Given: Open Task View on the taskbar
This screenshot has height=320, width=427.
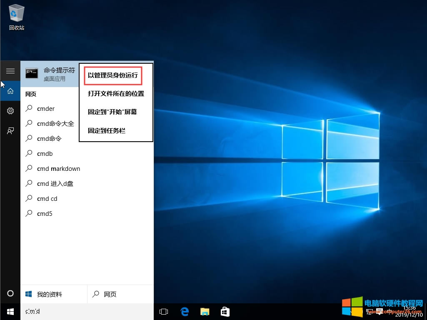Looking at the screenshot, I should coord(164,312).
